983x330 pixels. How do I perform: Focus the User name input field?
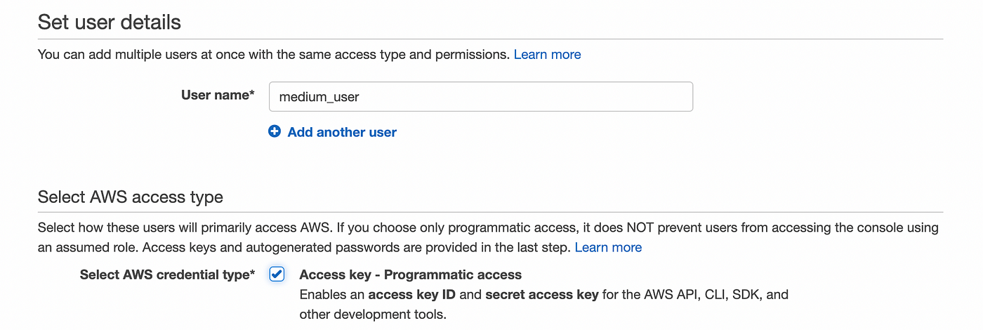pyautogui.click(x=481, y=97)
